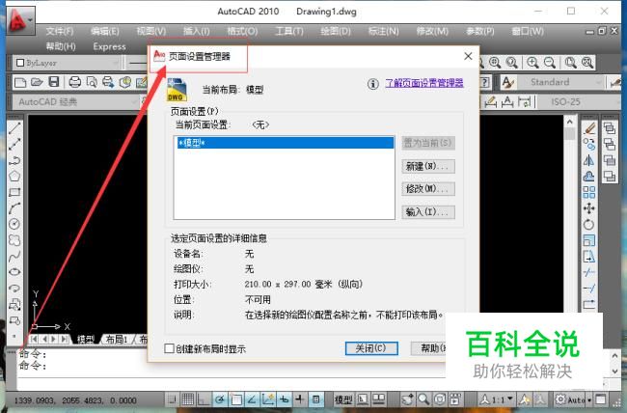Select the Ellipse draw tool
The width and height of the screenshot is (627, 413).
coord(14,272)
